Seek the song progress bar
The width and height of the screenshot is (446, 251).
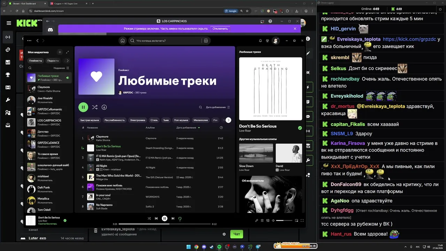coord(164,224)
